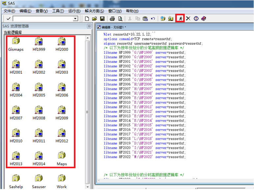Close the SAS 资源管理器 panel
Screen dimensions: 254x190
pos(89,26)
